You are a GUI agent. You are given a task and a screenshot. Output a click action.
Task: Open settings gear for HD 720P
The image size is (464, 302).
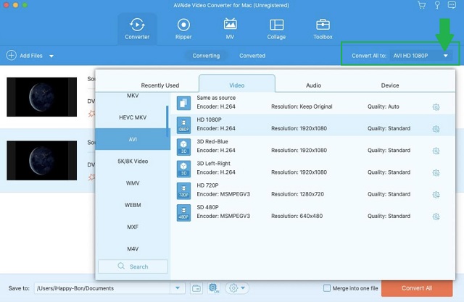(x=436, y=194)
